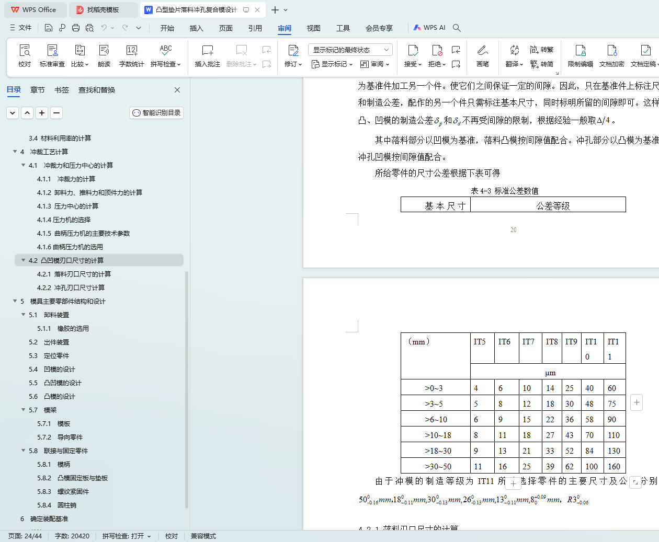Open 限制编辑 restrict editing
This screenshot has width=659, height=542.
[581, 56]
